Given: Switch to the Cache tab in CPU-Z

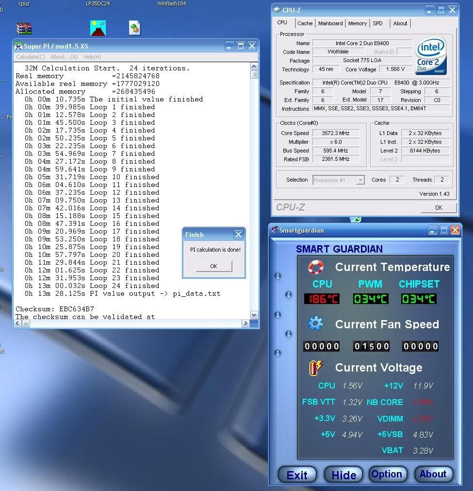Looking at the screenshot, I should (x=305, y=23).
